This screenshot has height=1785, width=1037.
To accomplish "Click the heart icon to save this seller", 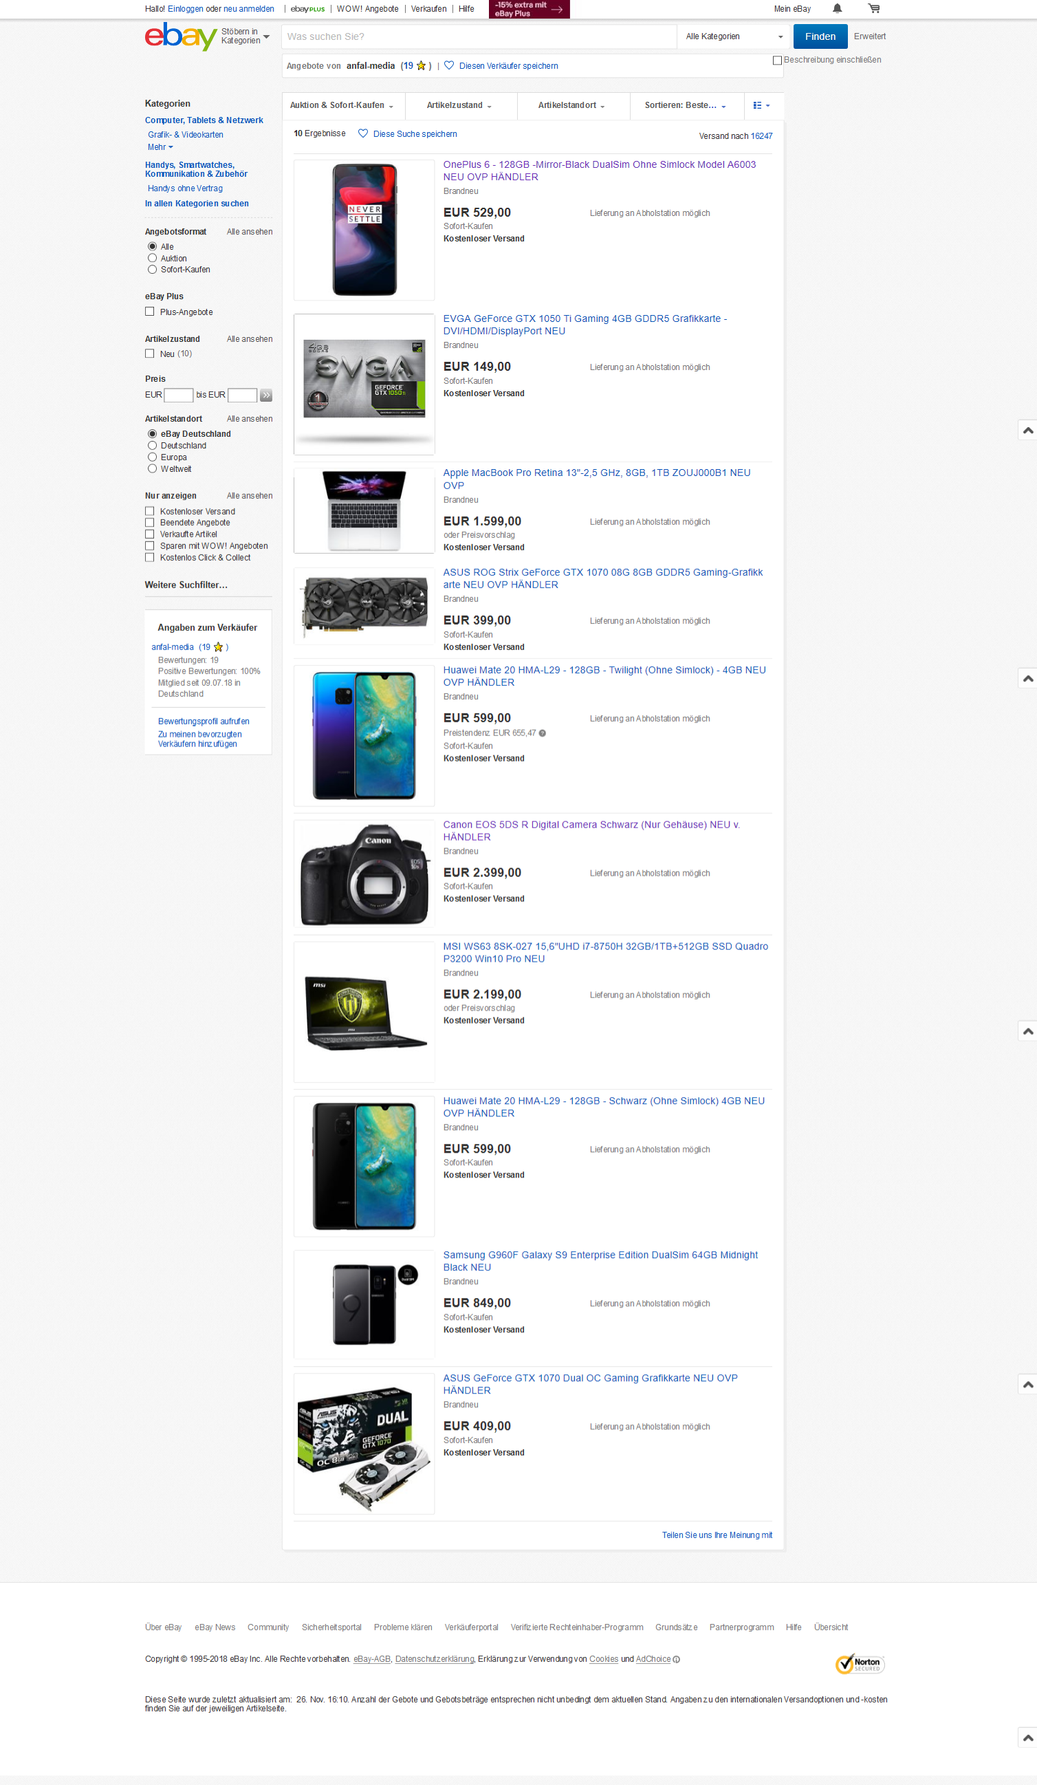I will (x=449, y=66).
